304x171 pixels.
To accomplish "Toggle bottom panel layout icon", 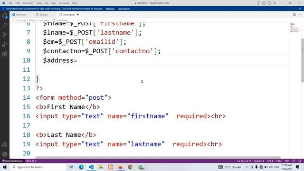I will coord(264,3).
